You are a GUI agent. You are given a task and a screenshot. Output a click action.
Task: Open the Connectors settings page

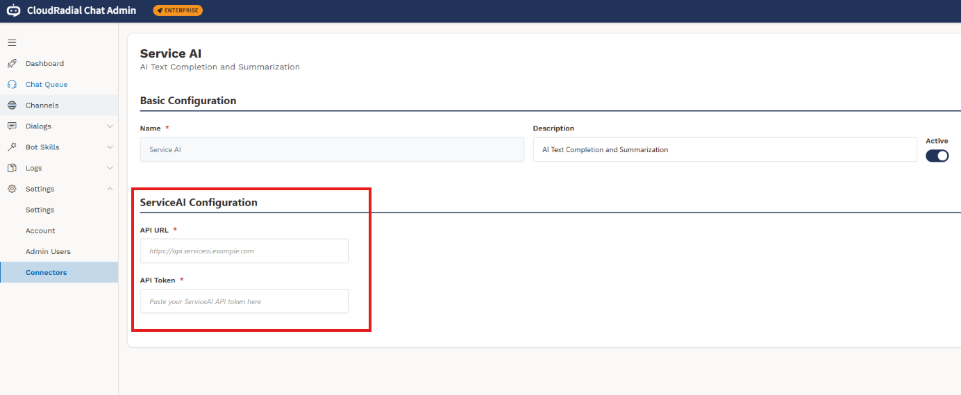(59, 272)
